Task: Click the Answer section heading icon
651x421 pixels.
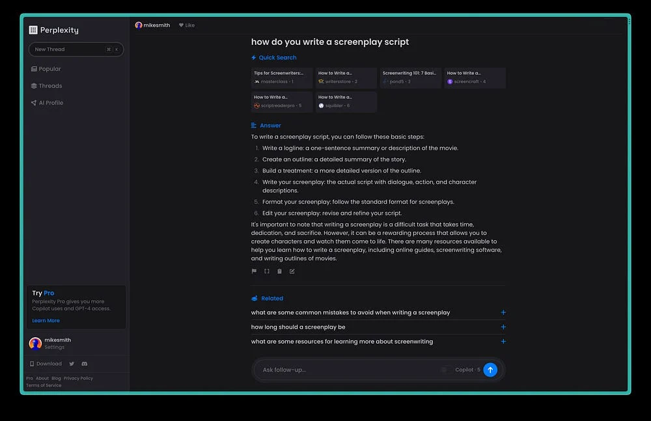Action: click(x=254, y=126)
